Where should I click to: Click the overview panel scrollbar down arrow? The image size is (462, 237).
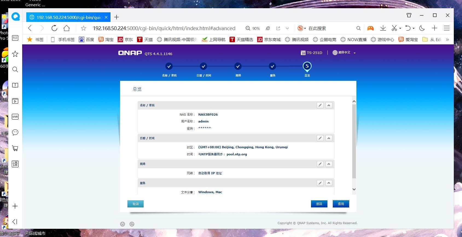(354, 189)
